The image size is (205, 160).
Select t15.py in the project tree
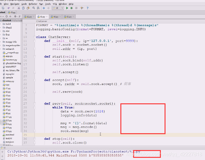tap(9, 131)
